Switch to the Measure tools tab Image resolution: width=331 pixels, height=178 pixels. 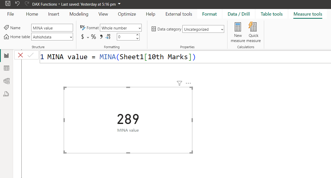(x=308, y=14)
